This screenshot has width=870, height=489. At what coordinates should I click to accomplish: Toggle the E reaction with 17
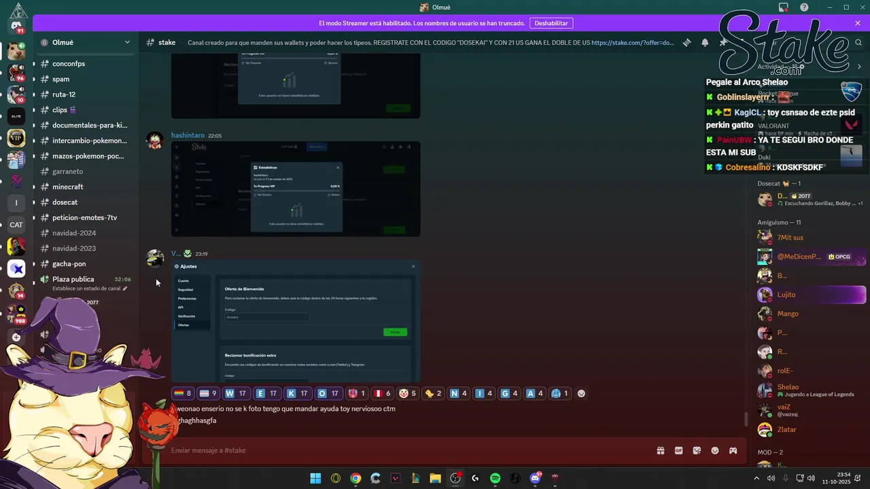[x=266, y=393]
